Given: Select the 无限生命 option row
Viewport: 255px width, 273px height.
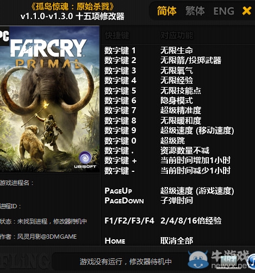Looking at the screenshot, I should [x=177, y=51].
